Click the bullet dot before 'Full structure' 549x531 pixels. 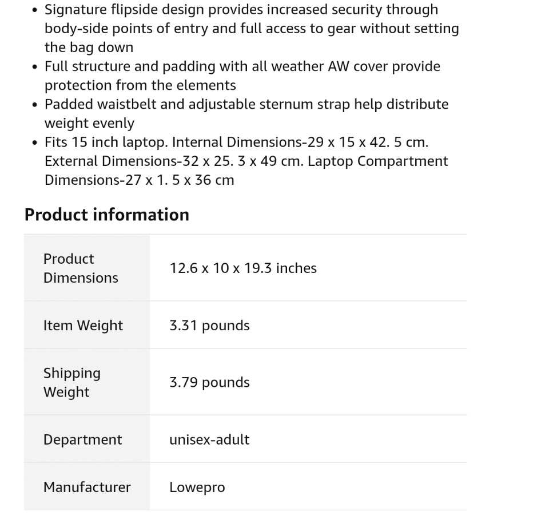pos(35,67)
